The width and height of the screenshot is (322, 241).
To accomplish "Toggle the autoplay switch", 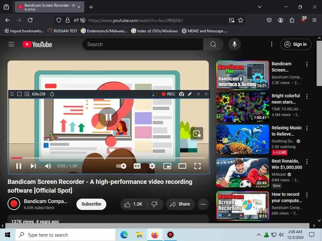I will 121,166.
